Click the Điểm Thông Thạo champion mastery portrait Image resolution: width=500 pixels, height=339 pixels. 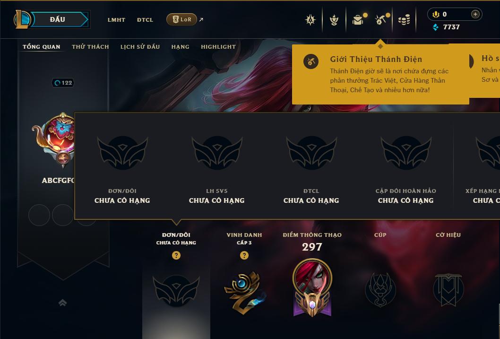[312, 287]
